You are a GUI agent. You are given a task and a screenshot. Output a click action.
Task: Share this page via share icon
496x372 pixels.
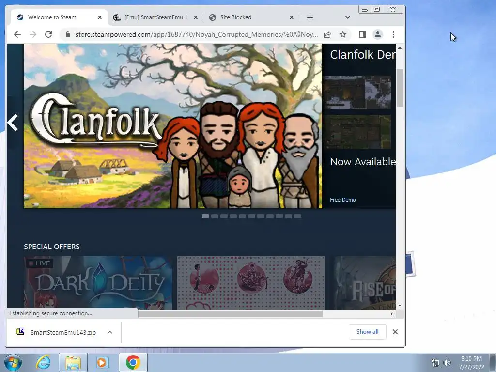tap(327, 34)
